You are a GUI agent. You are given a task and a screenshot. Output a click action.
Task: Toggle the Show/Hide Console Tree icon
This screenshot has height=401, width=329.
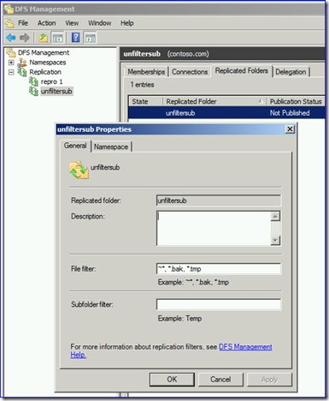pos(58,38)
